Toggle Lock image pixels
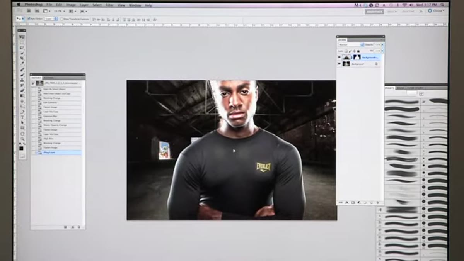Image resolution: width=464 pixels, height=261 pixels. point(350,51)
